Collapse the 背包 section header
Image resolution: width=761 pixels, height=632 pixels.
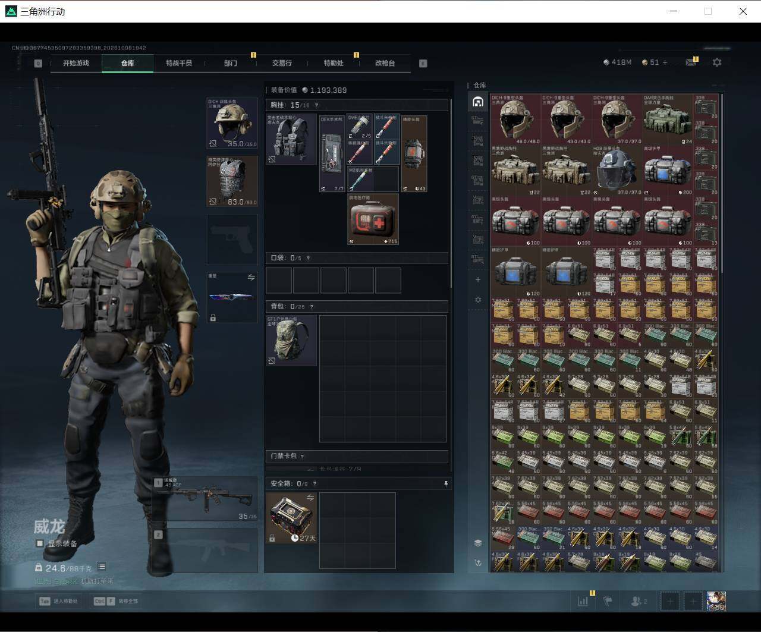point(357,307)
